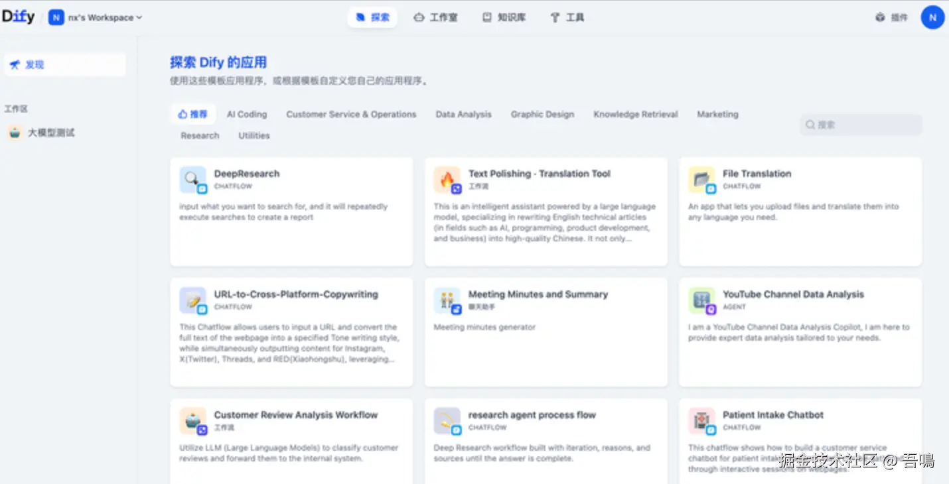Select Customer Service & Operations category
Image resolution: width=949 pixels, height=484 pixels.
351,114
